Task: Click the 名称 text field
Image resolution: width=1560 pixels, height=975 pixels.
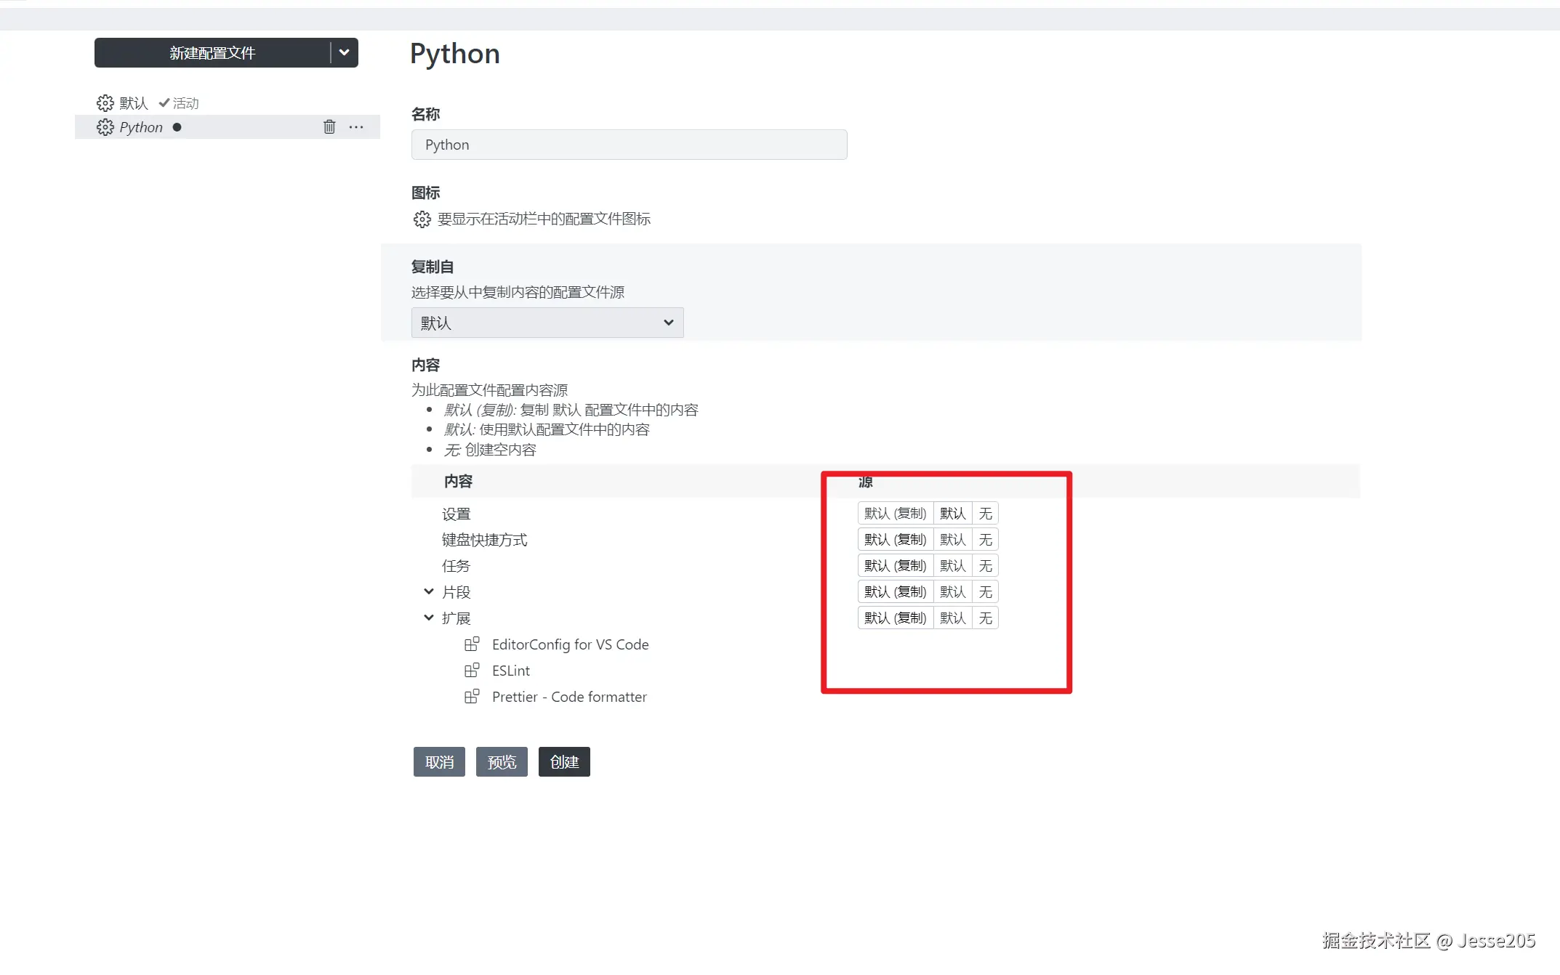Action: point(629,145)
